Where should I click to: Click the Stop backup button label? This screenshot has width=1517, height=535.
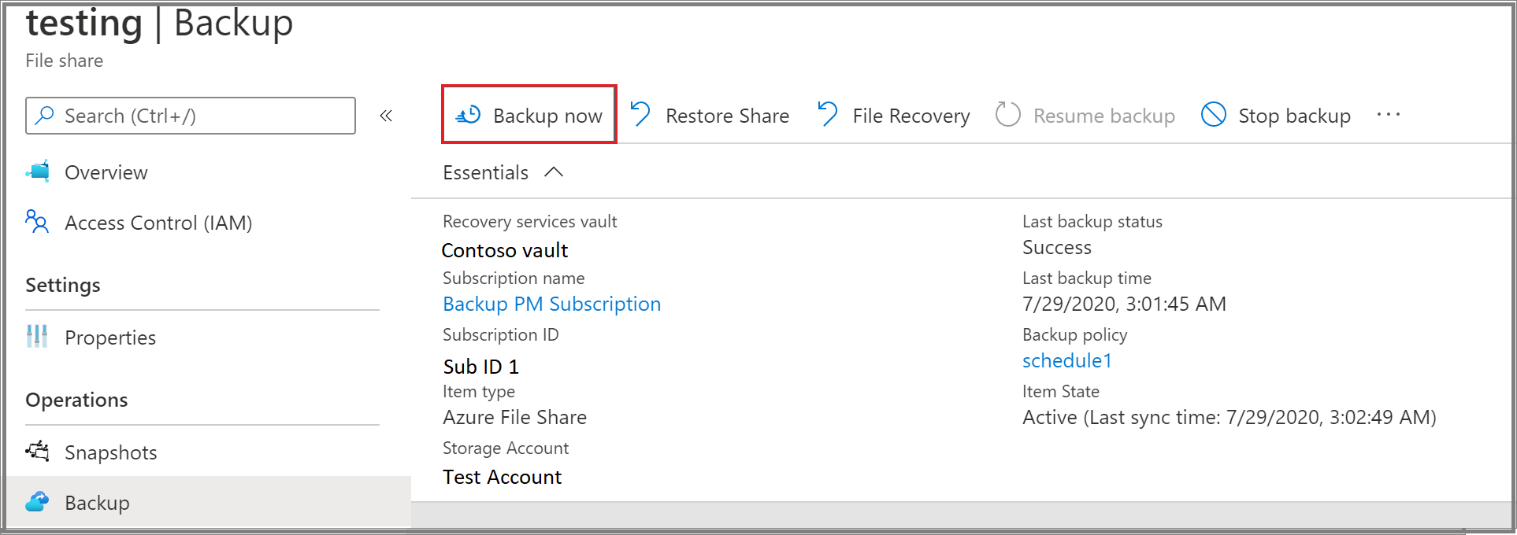[x=1294, y=116]
